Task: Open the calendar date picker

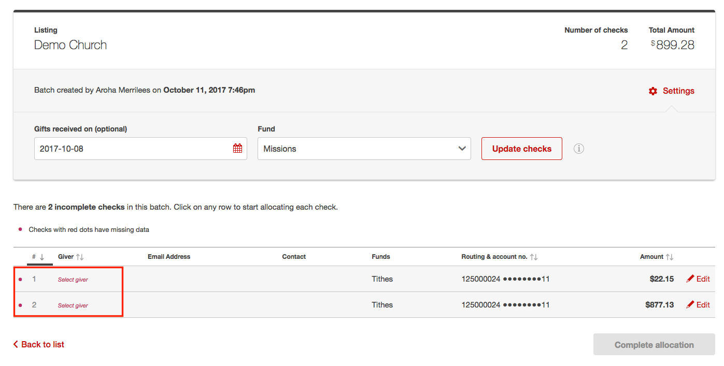Action: click(237, 148)
